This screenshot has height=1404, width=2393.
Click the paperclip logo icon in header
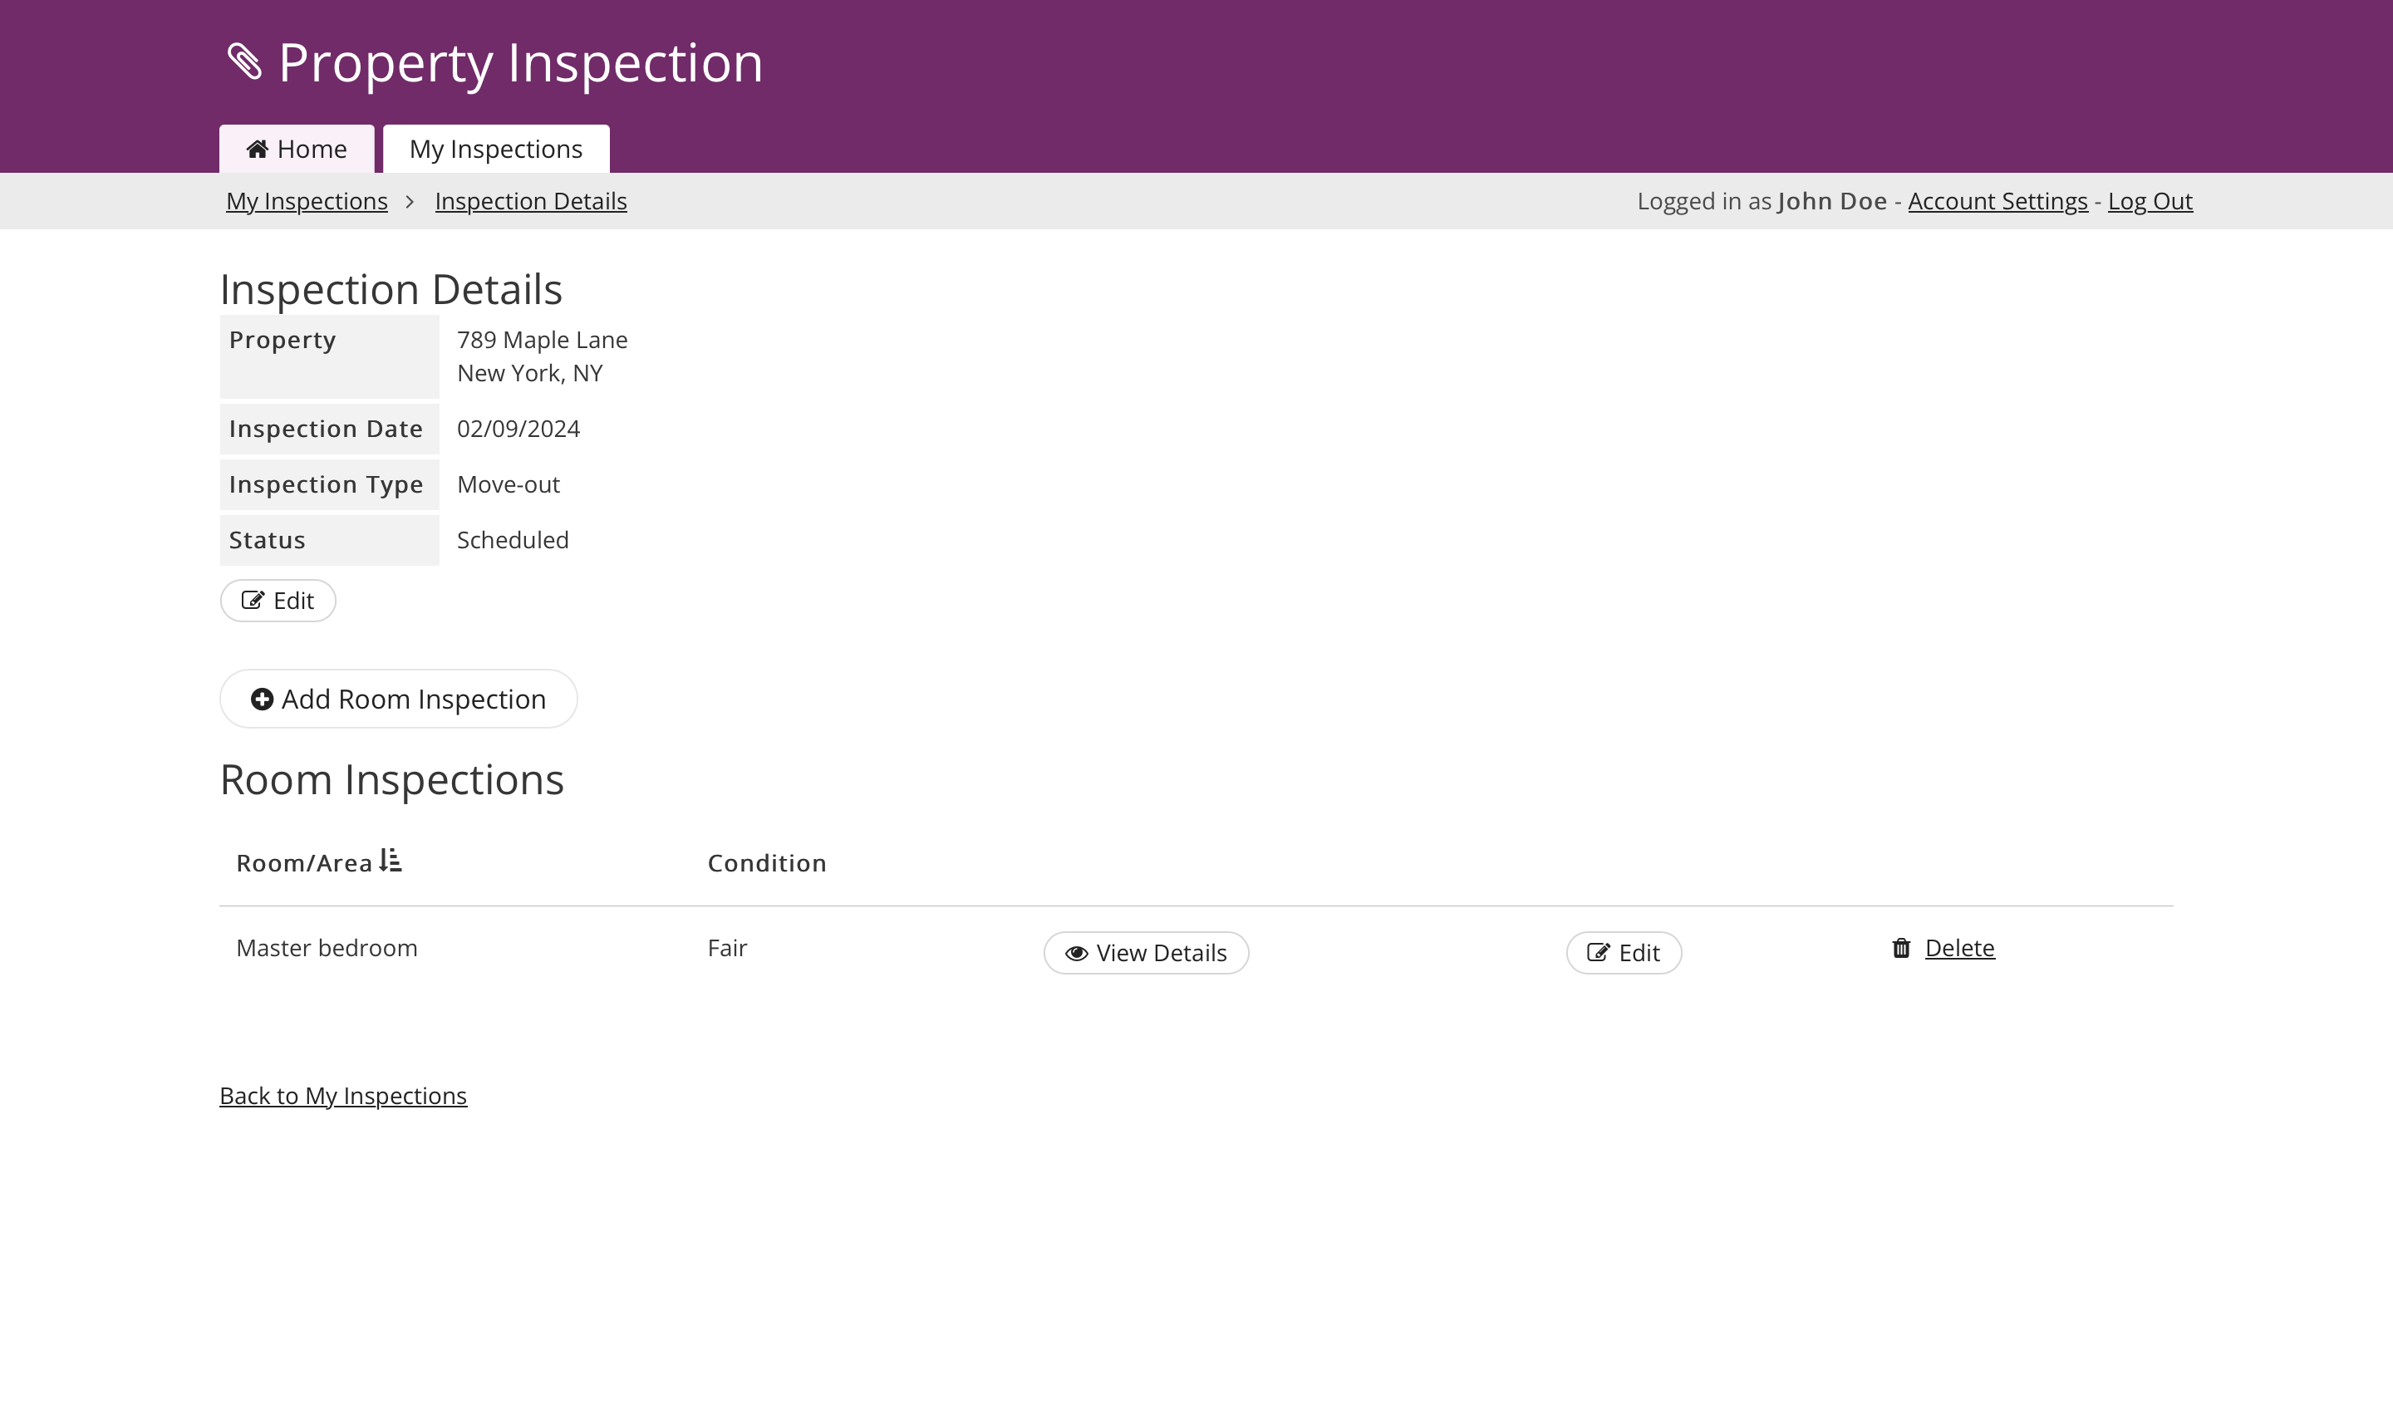point(245,62)
